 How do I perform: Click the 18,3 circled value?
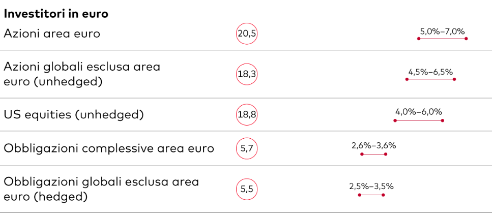coord(247,74)
